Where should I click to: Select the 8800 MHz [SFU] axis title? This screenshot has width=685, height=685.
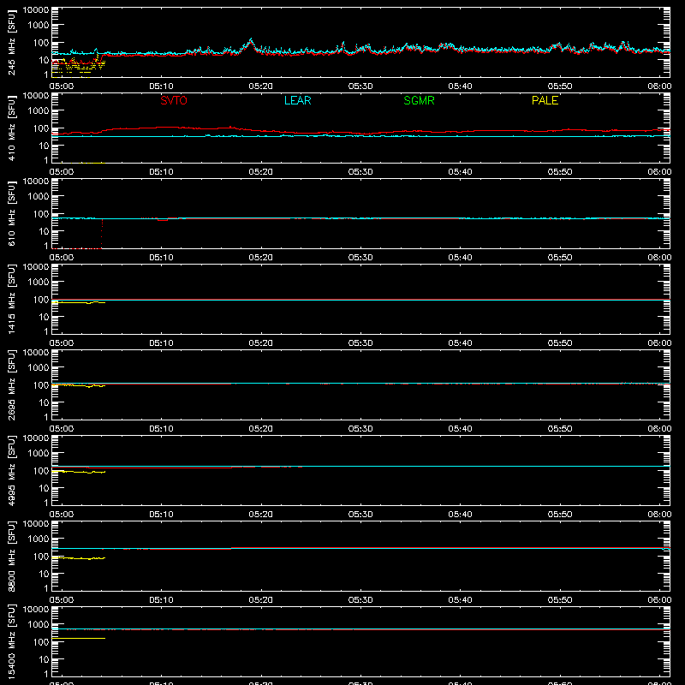[11, 556]
